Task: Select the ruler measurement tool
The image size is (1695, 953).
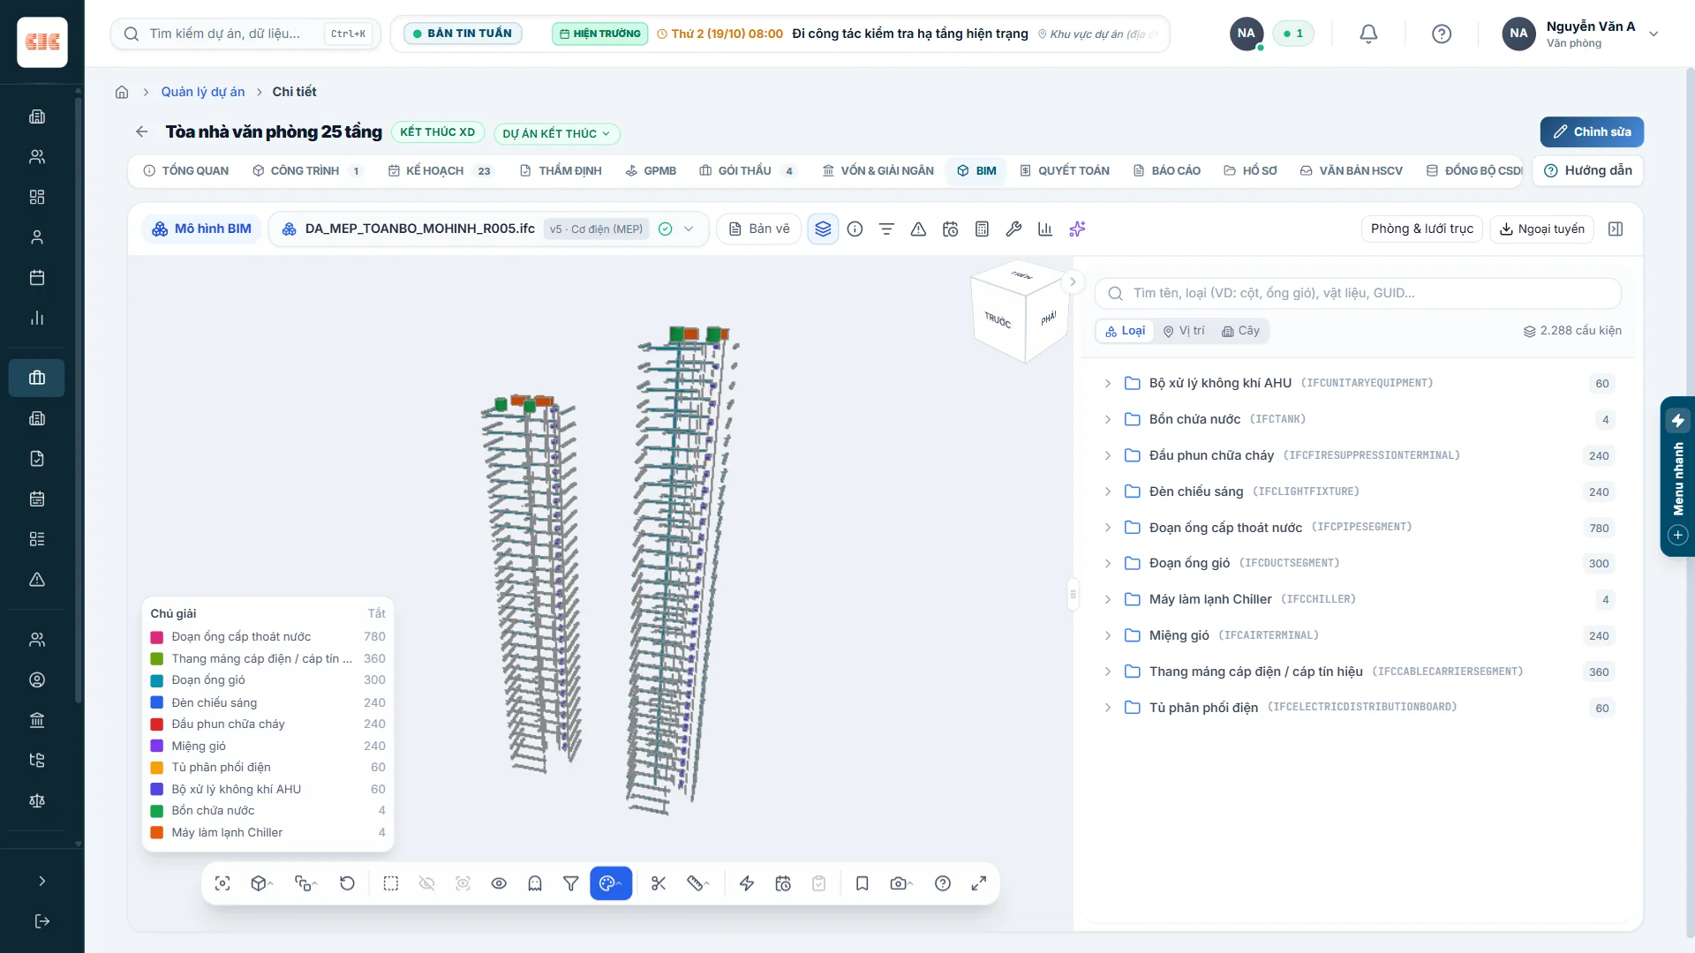Action: click(x=697, y=883)
